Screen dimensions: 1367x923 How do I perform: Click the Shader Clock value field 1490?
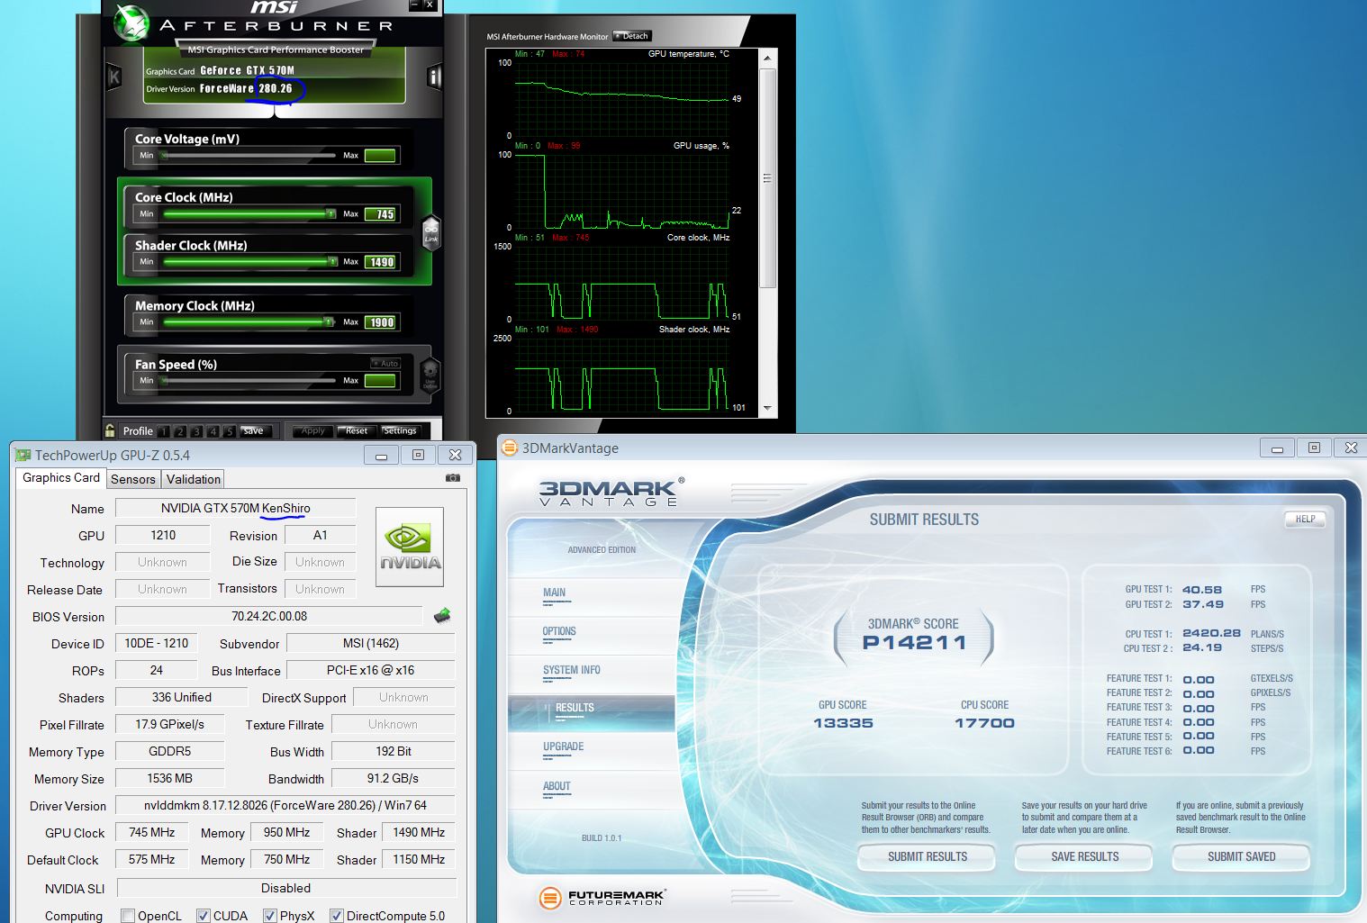pyautogui.click(x=380, y=262)
